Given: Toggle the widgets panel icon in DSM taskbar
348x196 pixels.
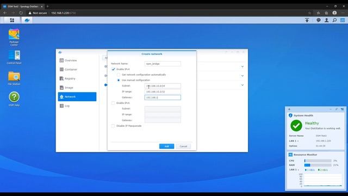Looking at the screenshot, I should coord(343,20).
